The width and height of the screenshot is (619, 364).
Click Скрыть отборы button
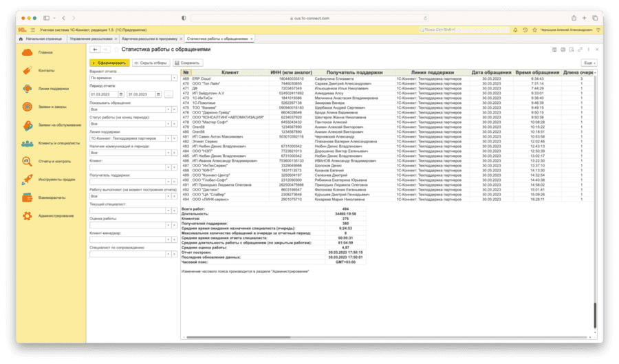click(151, 63)
